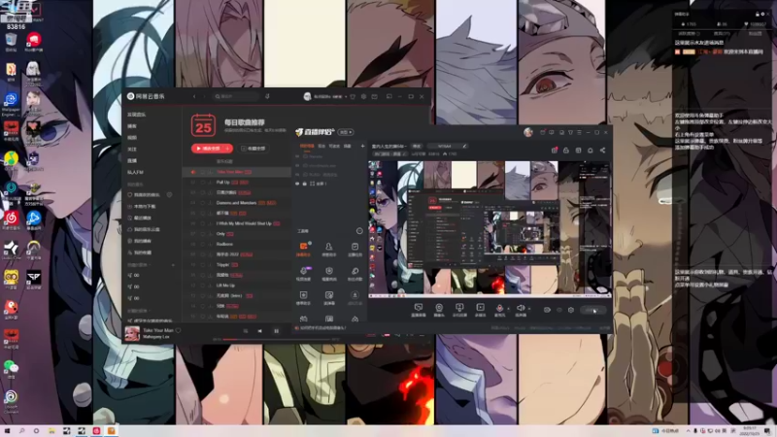Click the plus on the red play-all button
Viewport: 777px width, 437px height.
[227, 149]
